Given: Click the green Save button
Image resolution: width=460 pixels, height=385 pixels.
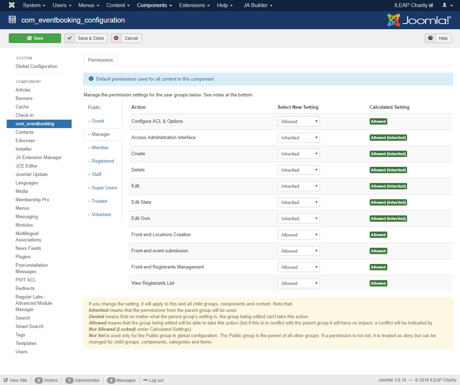Looking at the screenshot, I should point(35,38).
